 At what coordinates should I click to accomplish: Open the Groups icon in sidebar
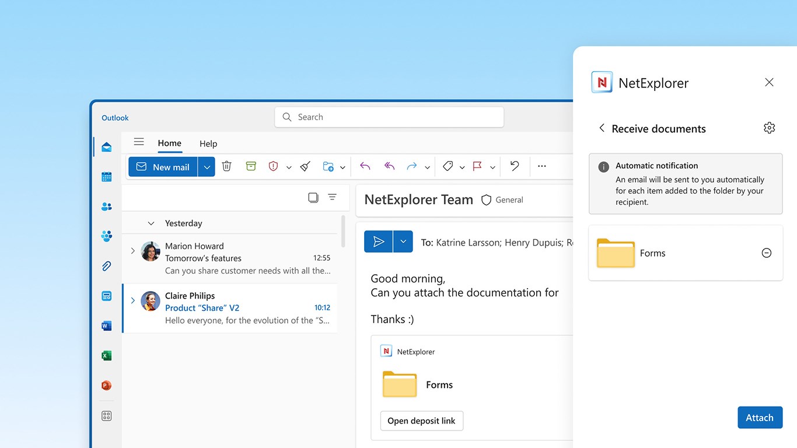(x=106, y=236)
